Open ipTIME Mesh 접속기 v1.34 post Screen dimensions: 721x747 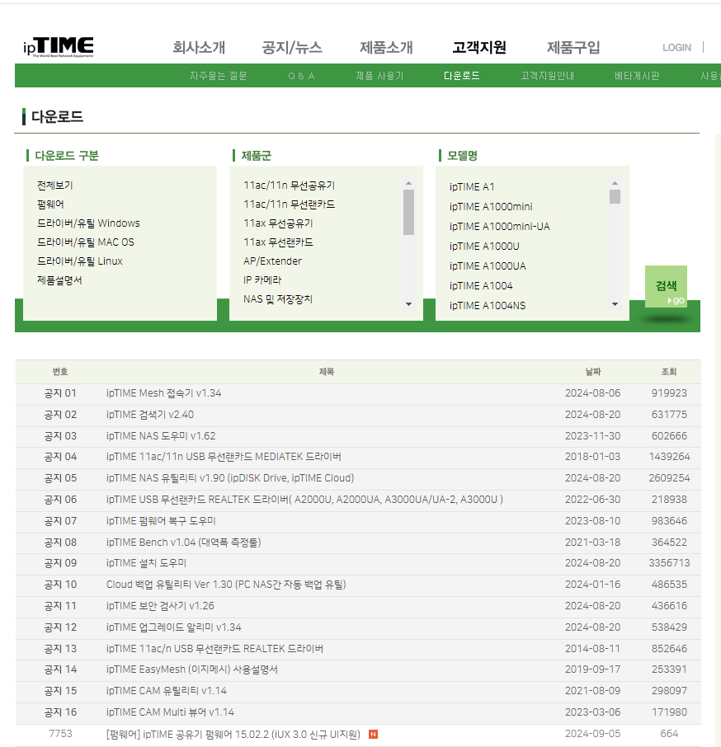[163, 393]
